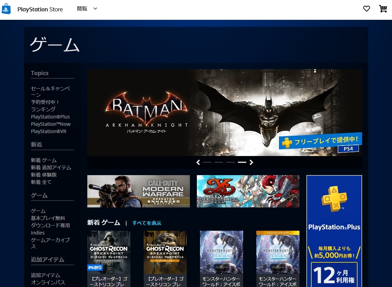
Task: Open 基本プレイ無料 free-to-play link
Action: pos(48,218)
